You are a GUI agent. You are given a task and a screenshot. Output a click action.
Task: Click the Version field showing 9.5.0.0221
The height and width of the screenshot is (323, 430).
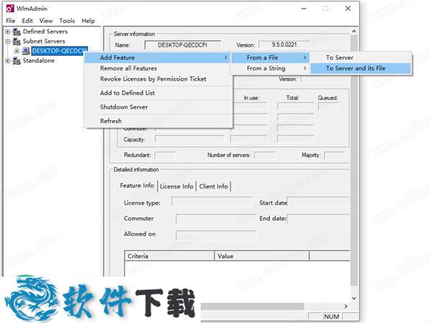click(284, 44)
